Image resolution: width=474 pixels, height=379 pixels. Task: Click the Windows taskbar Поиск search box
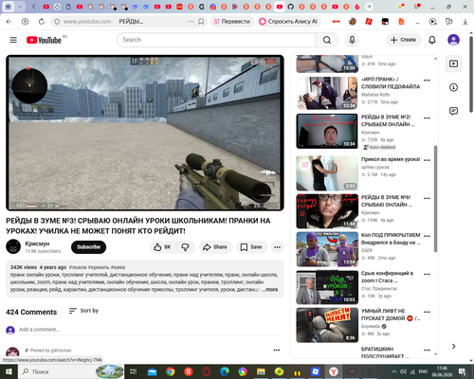[x=71, y=371]
